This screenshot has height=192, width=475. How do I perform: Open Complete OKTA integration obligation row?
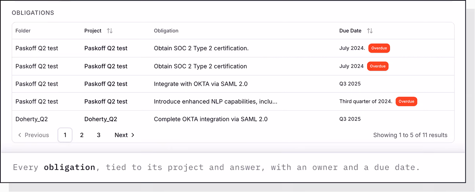click(x=233, y=119)
